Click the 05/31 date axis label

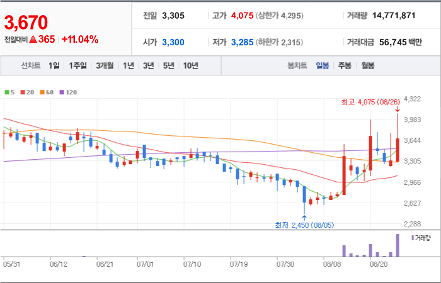11,264
